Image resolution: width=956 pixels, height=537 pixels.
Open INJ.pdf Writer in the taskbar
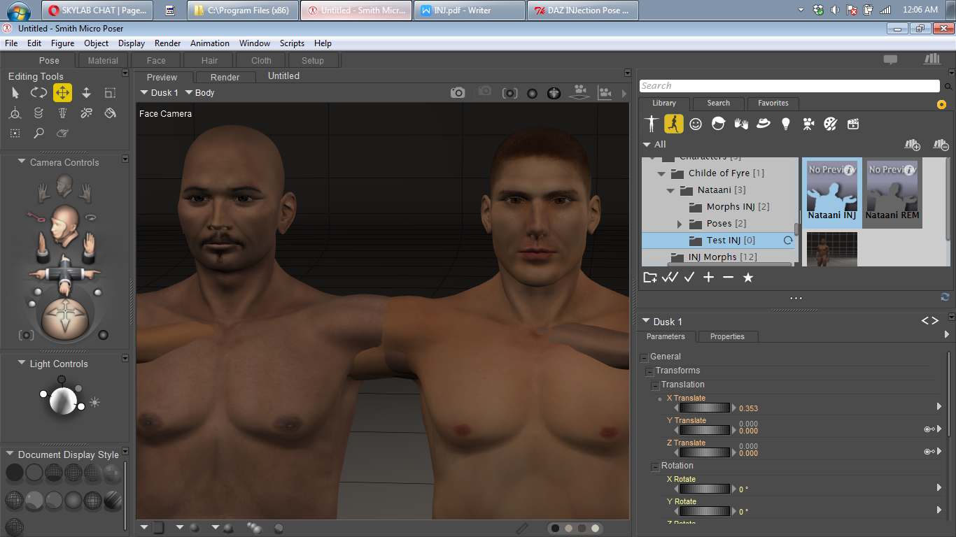(x=470, y=10)
